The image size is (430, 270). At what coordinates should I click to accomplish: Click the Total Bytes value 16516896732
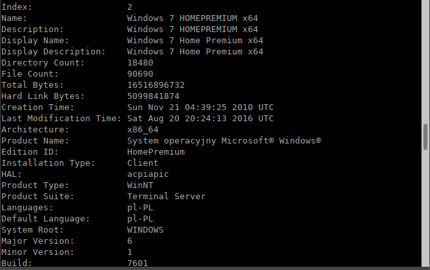click(x=156, y=85)
